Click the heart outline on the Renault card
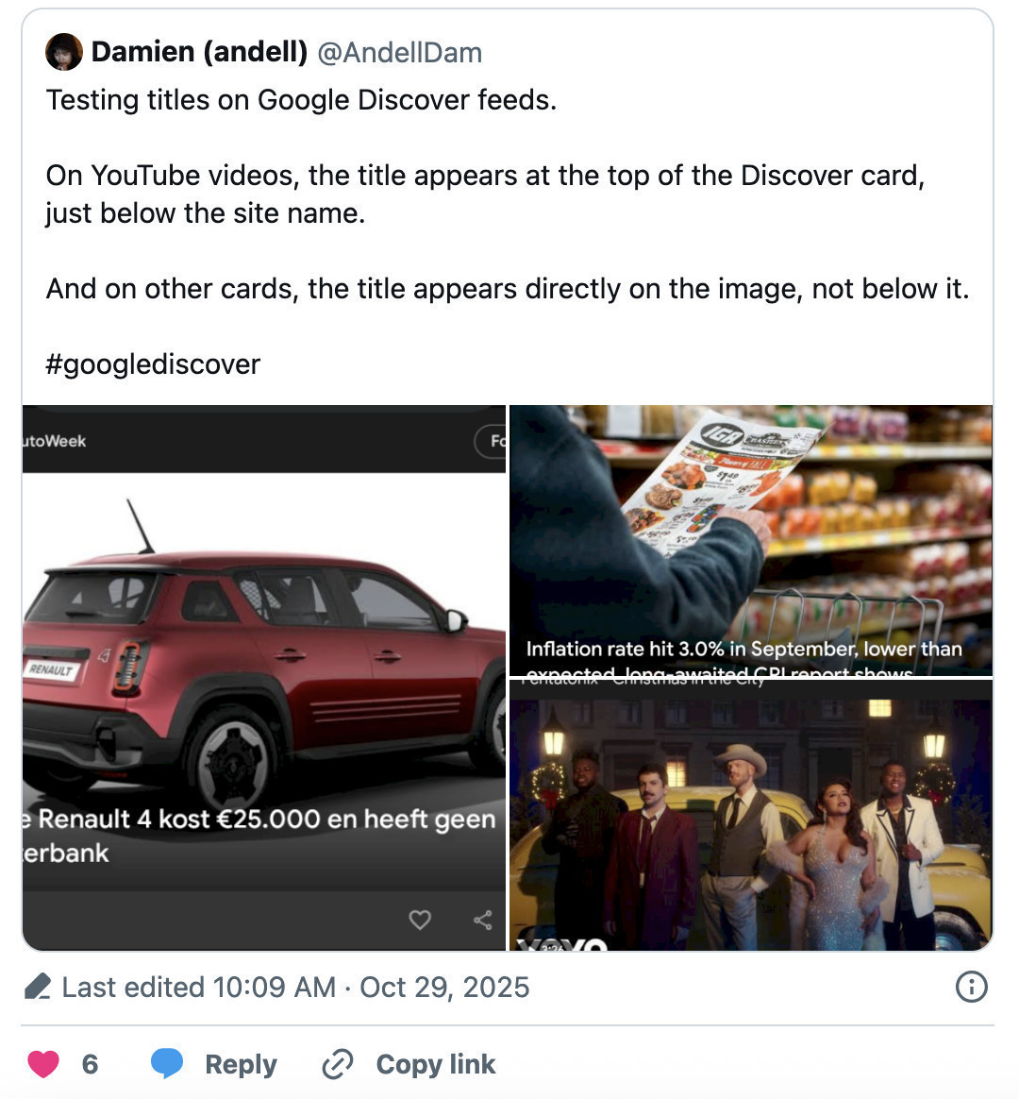 pyautogui.click(x=420, y=920)
